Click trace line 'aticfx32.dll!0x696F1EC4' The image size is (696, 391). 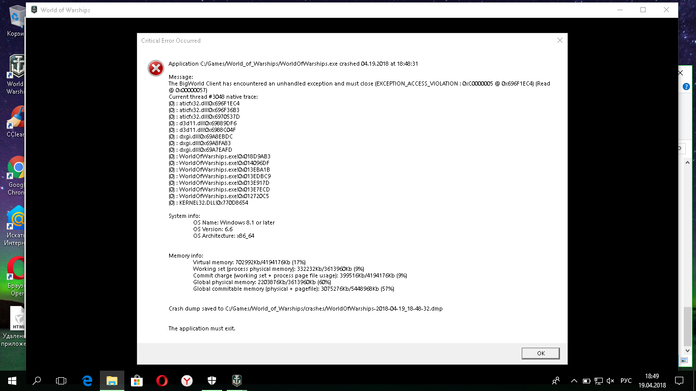click(204, 103)
